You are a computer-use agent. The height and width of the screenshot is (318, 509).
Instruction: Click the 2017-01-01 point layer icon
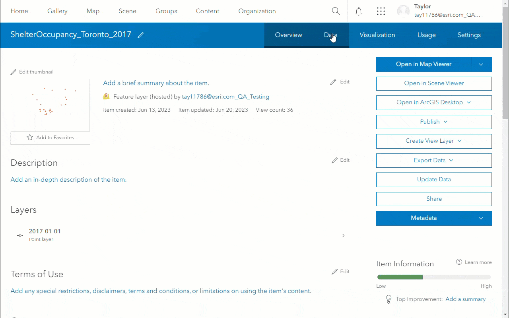click(20, 235)
